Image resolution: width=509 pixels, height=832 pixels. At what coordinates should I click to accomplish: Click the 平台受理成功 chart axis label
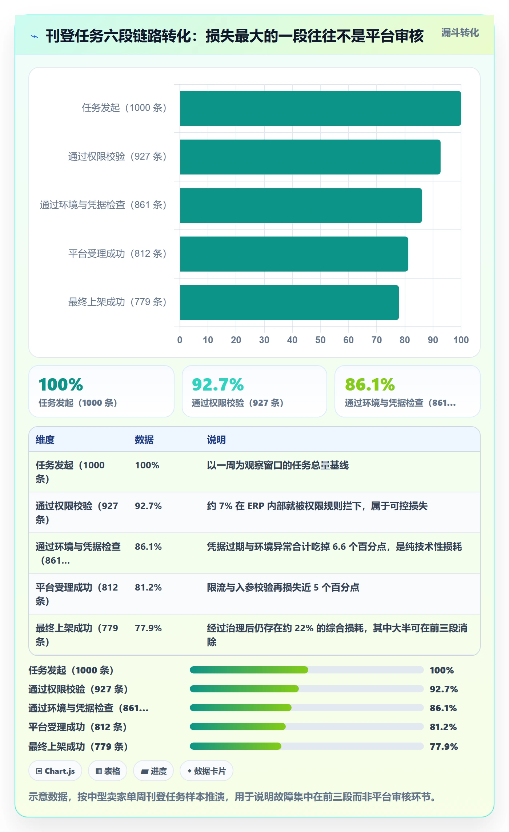click(x=117, y=253)
